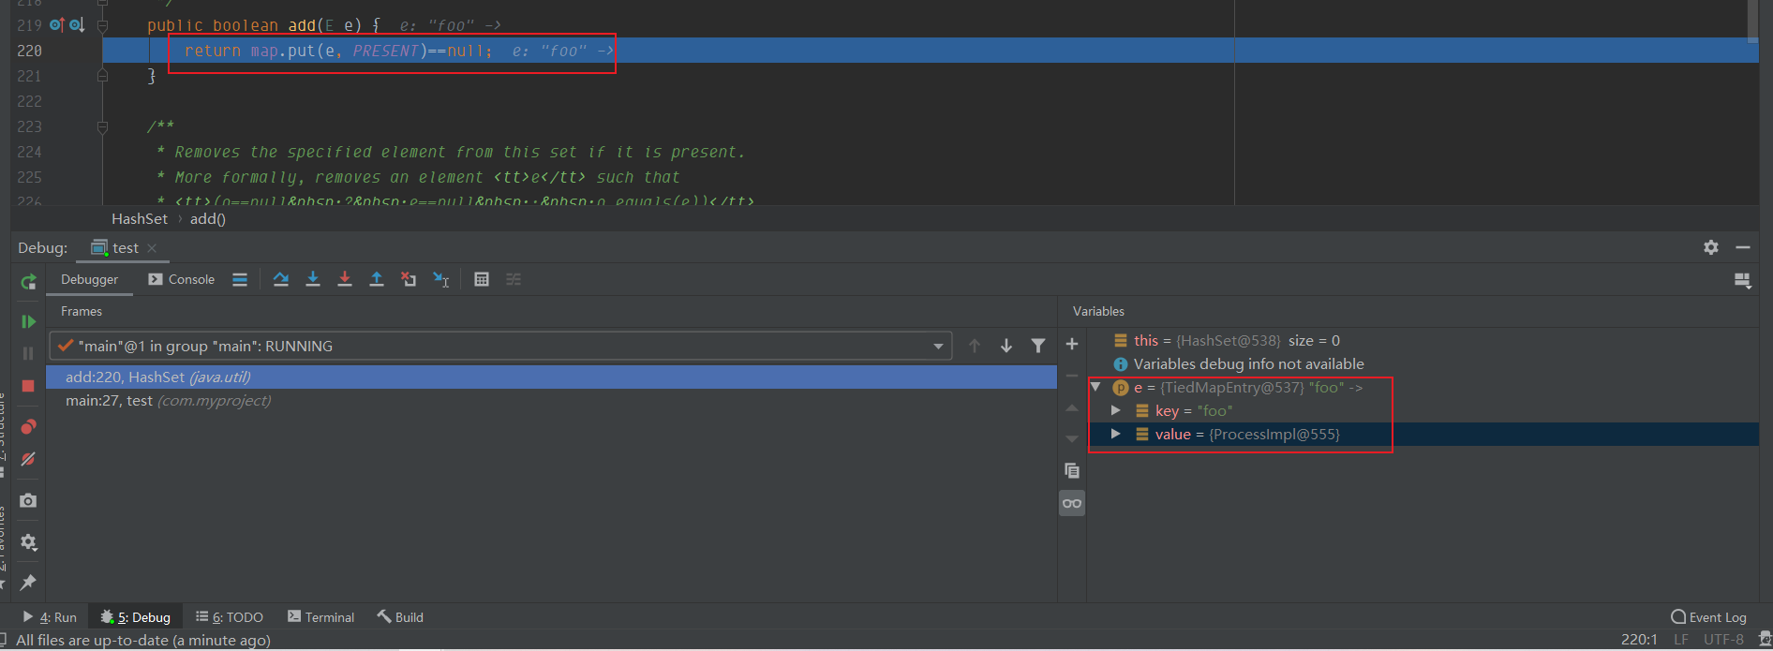Click Run to Cursor icon

[441, 279]
